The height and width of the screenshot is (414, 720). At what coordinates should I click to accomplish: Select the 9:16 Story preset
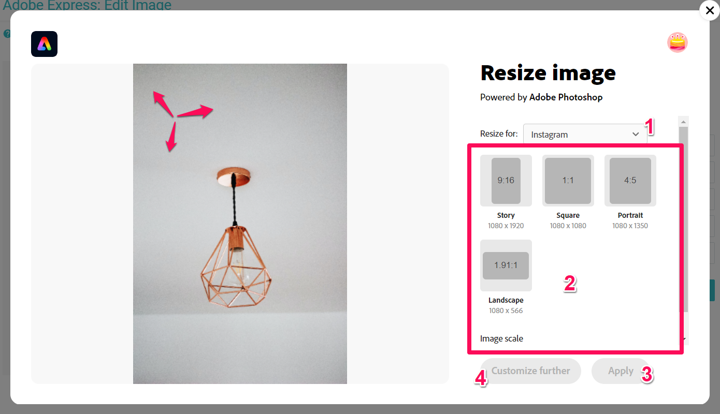tap(506, 181)
